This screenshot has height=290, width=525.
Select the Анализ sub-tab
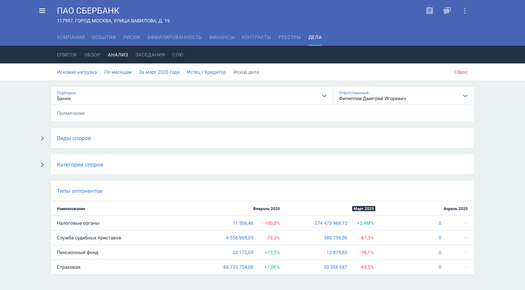(x=118, y=55)
